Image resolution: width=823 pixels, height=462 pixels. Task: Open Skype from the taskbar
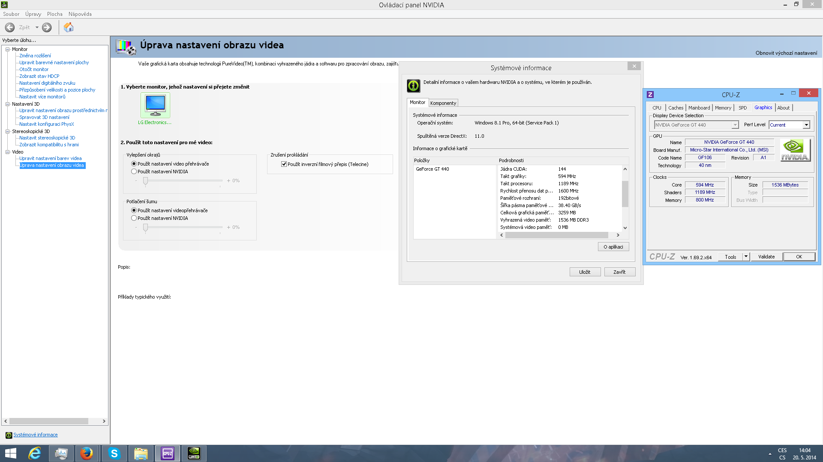(x=114, y=453)
